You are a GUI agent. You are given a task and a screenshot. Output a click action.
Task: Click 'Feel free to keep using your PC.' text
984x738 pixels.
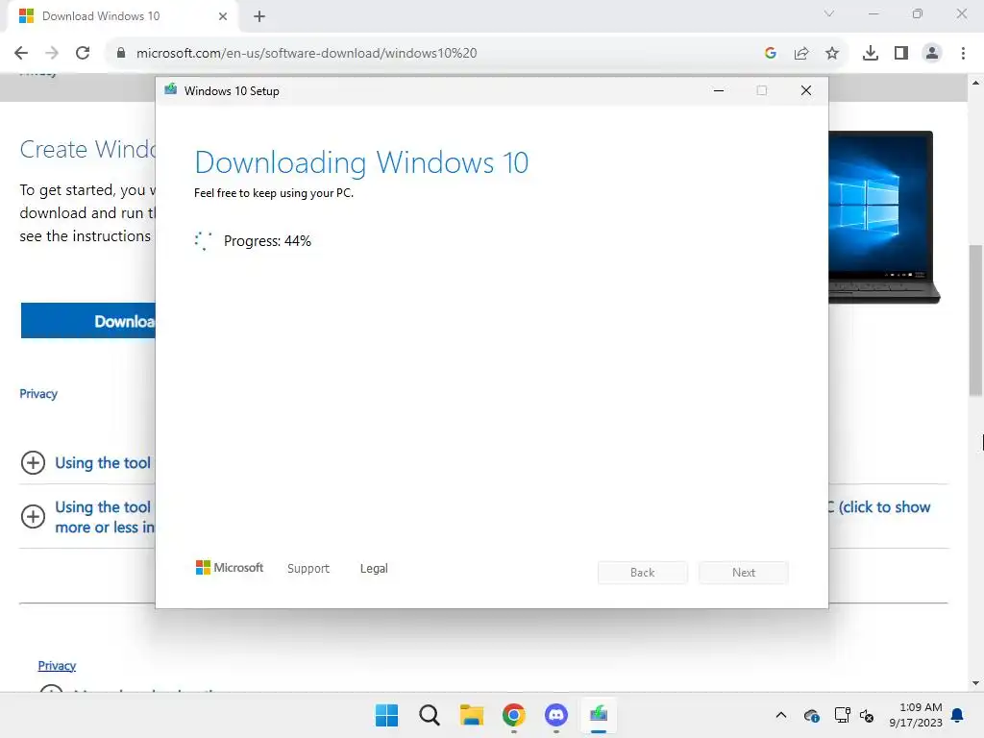274,192
